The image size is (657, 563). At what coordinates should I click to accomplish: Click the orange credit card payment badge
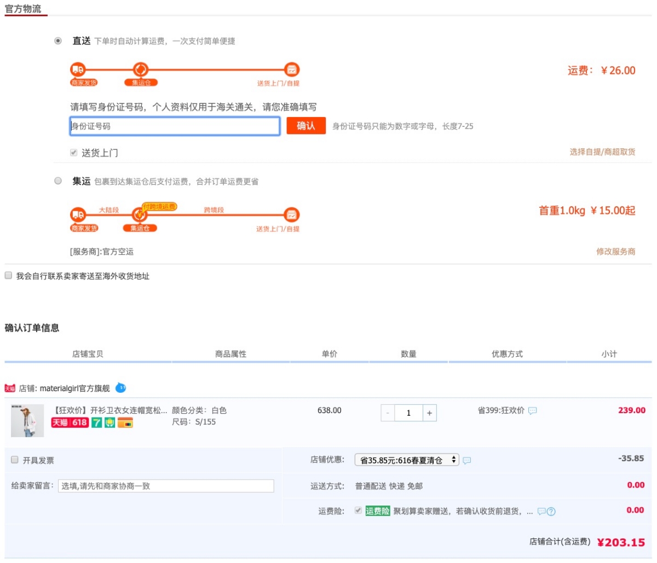tap(125, 422)
